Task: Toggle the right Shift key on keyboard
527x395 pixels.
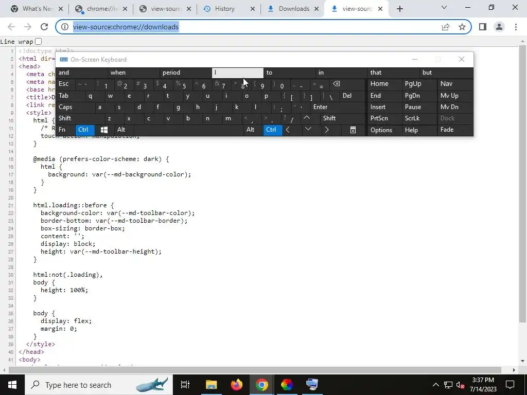Action: point(342,118)
